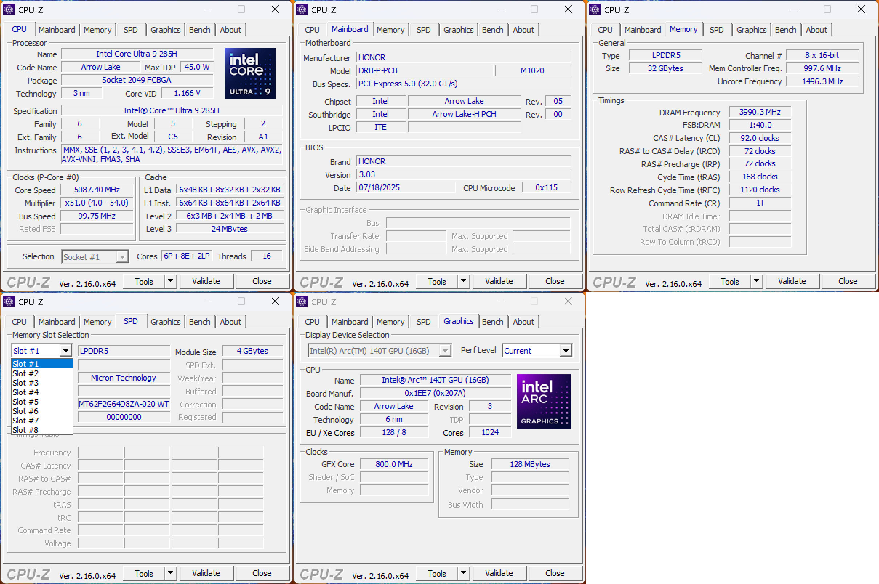Image resolution: width=879 pixels, height=584 pixels.
Task: Click the MT62F2G64D8ZA-020 WT part number field
Action: pyautogui.click(x=124, y=404)
